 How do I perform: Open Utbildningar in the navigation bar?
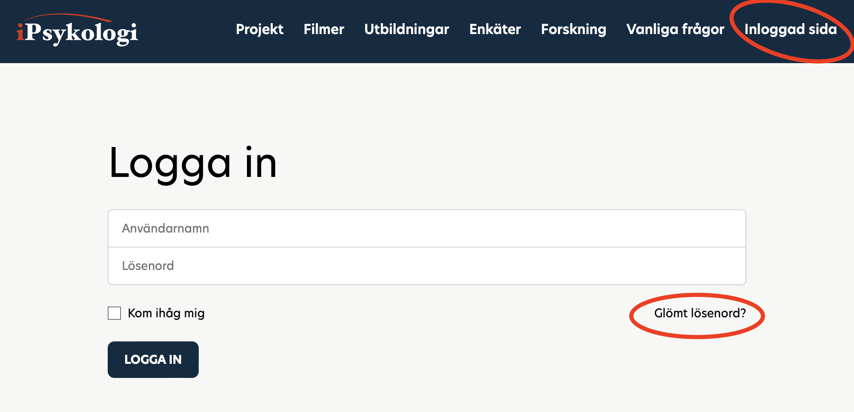[x=407, y=29]
